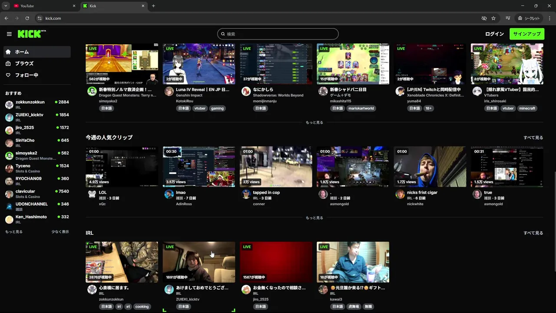Expand recommended list with もっと見る
The height and width of the screenshot is (313, 556).
click(x=14, y=232)
